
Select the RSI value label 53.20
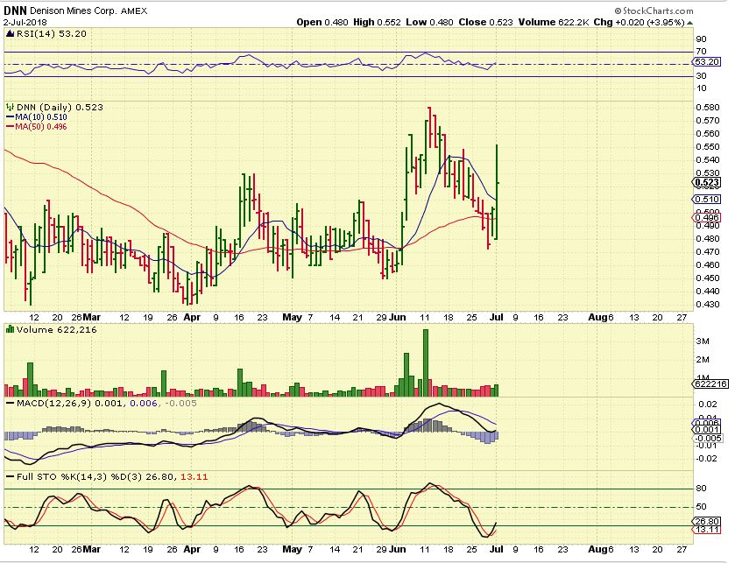706,63
